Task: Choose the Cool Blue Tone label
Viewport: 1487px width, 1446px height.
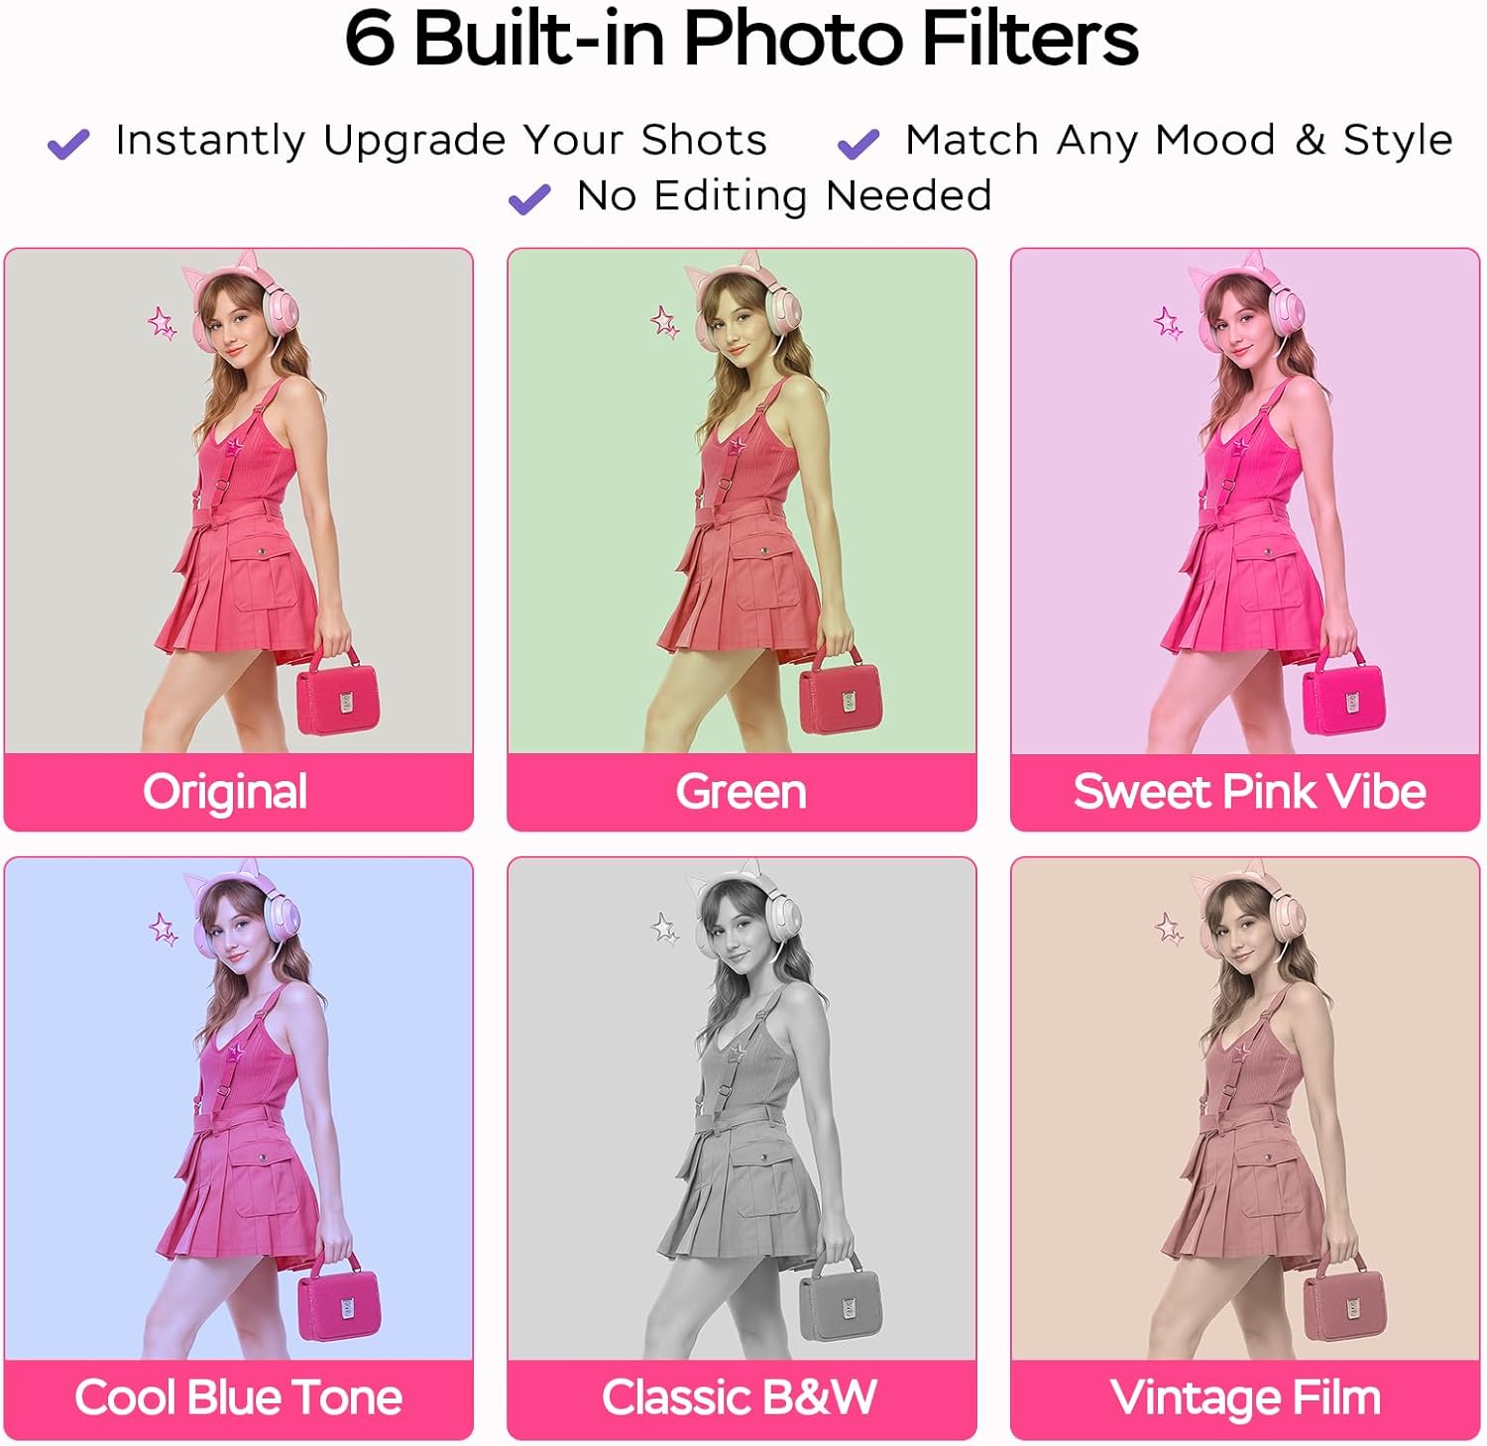Action: pyautogui.click(x=239, y=1398)
